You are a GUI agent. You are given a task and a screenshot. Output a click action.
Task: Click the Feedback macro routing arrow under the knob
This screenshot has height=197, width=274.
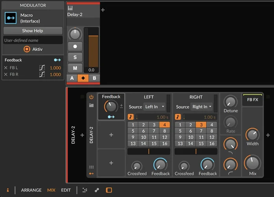(x=111, y=117)
